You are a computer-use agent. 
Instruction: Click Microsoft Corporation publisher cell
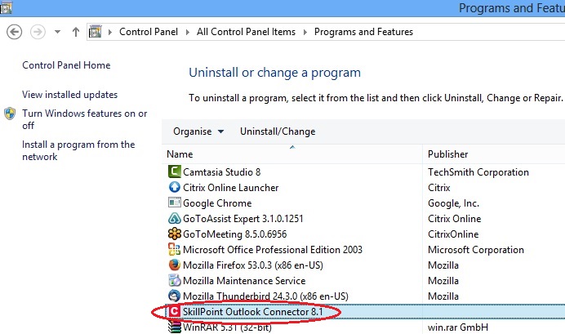pyautogui.click(x=476, y=250)
